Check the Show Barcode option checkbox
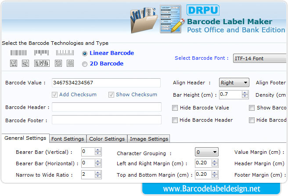This screenshot has height=196, width=288. coord(252,108)
